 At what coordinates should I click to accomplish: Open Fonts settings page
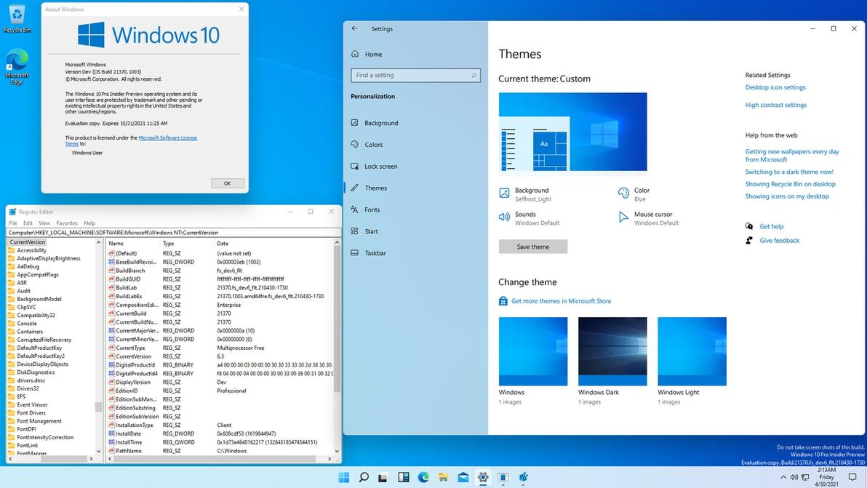(365, 210)
